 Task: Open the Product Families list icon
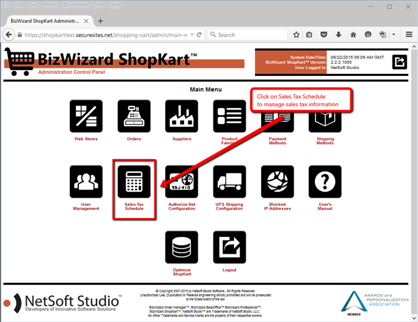tap(230, 116)
